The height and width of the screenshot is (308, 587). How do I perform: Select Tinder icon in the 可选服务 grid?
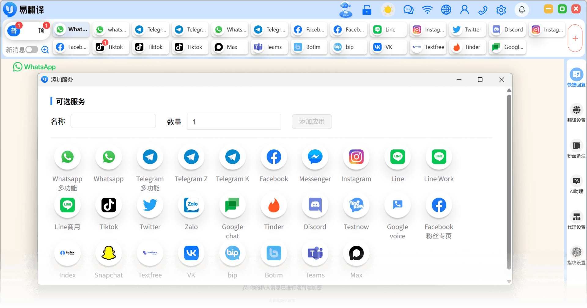pyautogui.click(x=274, y=205)
